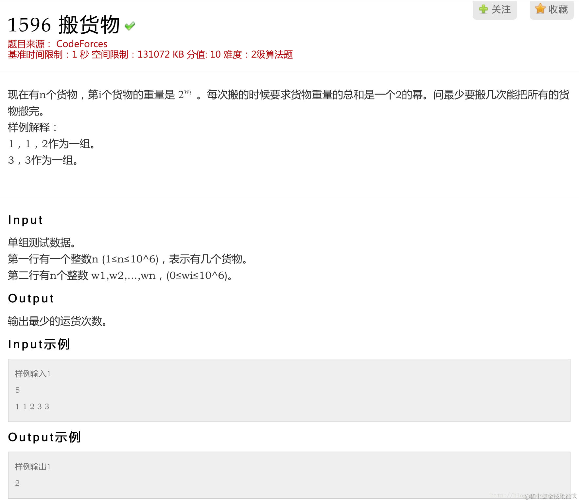Click the label 样例输出1
This screenshot has height=502, width=579.
pyautogui.click(x=33, y=467)
